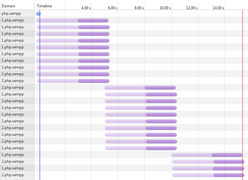Sort by the Domain column header

pos(8,6)
